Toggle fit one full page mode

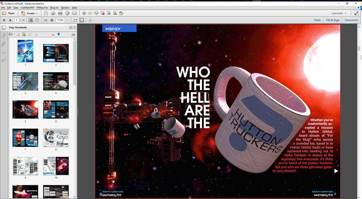click(82, 20)
